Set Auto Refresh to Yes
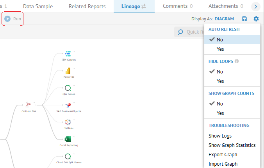This screenshot has height=168, width=264. click(x=220, y=49)
